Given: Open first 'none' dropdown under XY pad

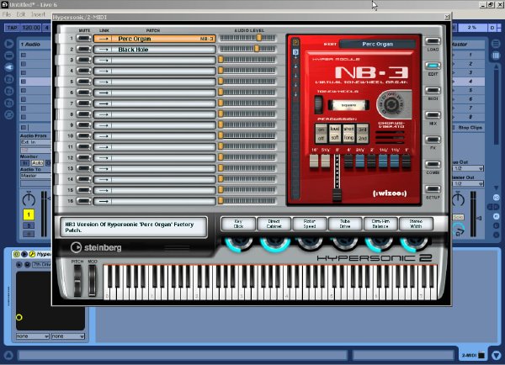Looking at the screenshot, I should click(33, 336).
